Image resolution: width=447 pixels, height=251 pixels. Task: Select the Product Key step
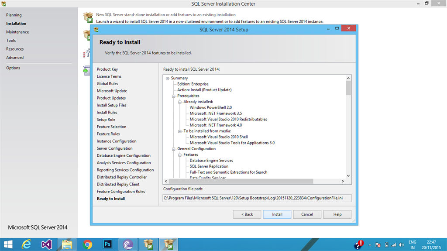click(x=107, y=69)
